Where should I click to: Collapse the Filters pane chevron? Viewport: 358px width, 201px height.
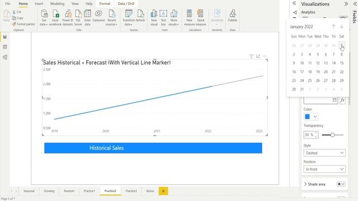(294, 3)
